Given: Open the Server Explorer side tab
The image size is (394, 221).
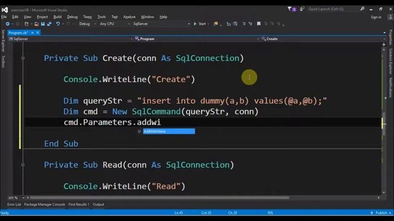Looking at the screenshot, I should (3, 41).
